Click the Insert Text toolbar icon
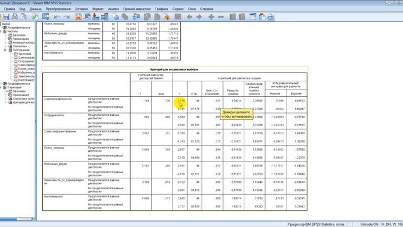Screen dimensions: 403x227 (x=270, y=17)
